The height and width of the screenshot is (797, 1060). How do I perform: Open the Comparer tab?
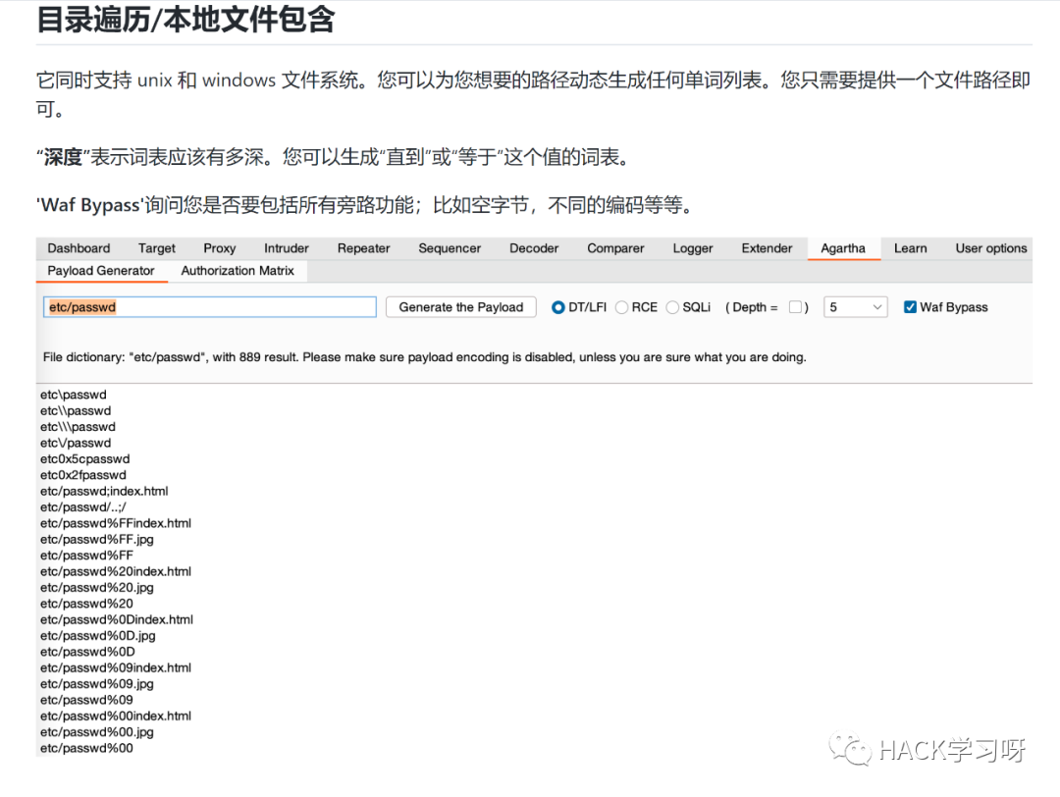pyautogui.click(x=615, y=248)
